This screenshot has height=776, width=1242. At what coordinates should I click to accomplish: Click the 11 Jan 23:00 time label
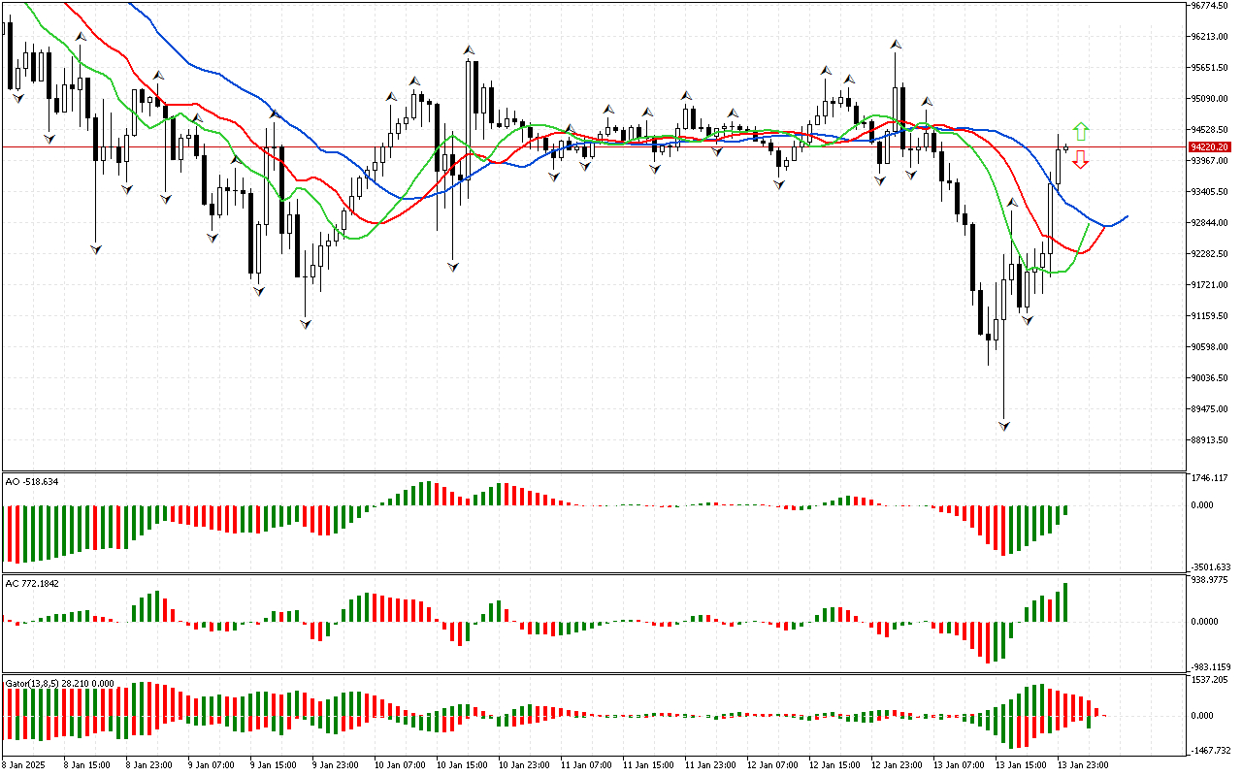point(708,764)
